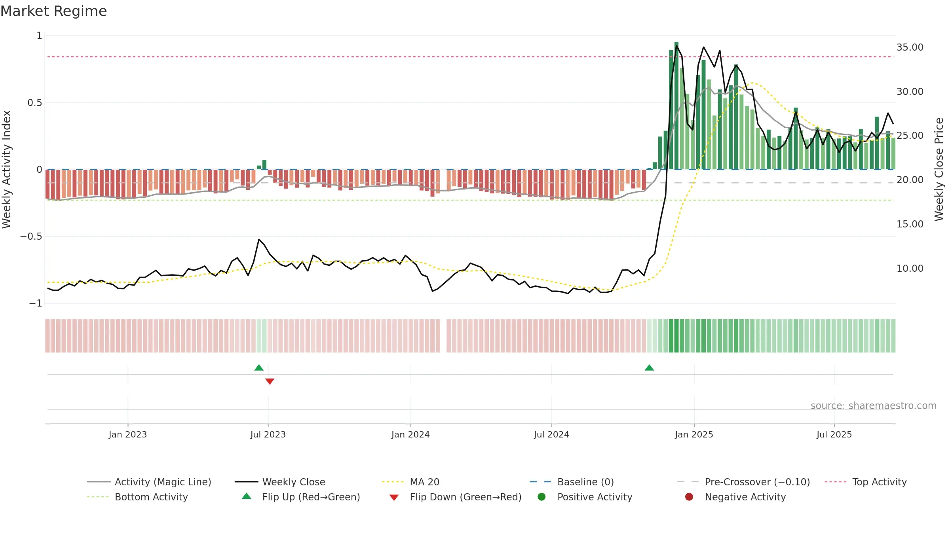Image resolution: width=950 pixels, height=534 pixels.
Task: Click the green flip-up triangle before Jan 2025
Action: (649, 367)
